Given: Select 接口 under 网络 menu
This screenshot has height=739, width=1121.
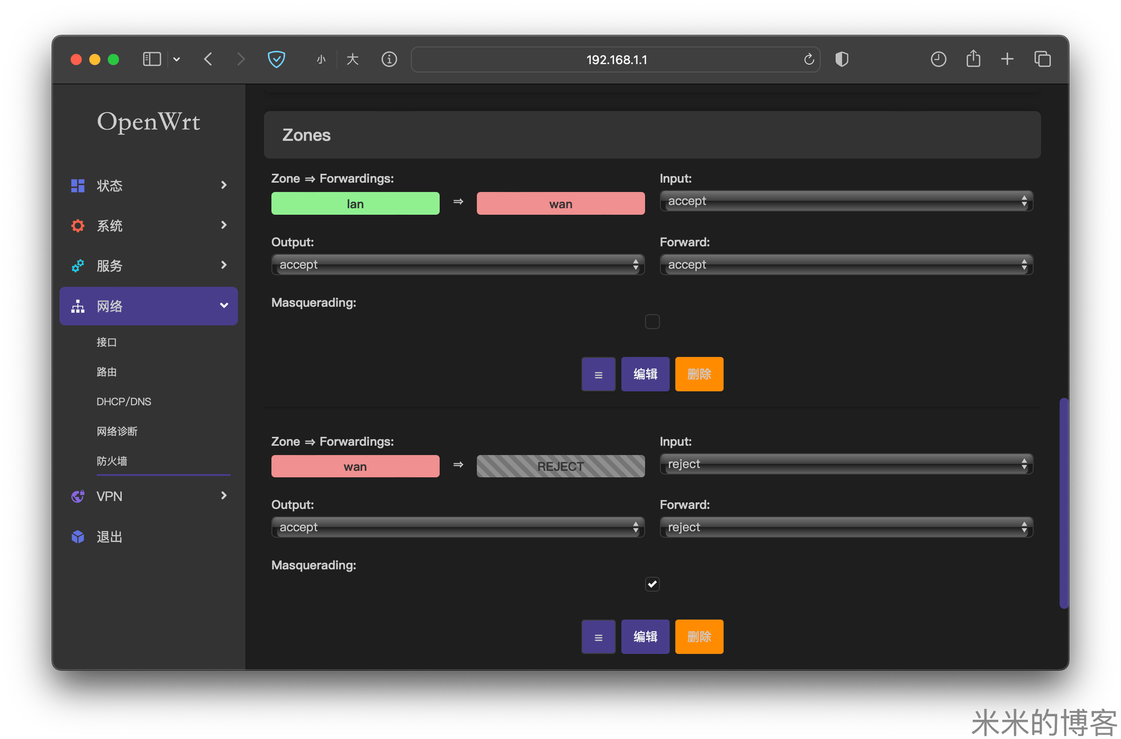Looking at the screenshot, I should tap(106, 342).
